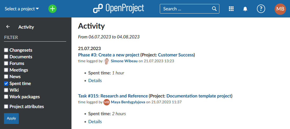Open Phase #3: Create a new project
Viewport: 290px width, 129px height.
[108, 55]
